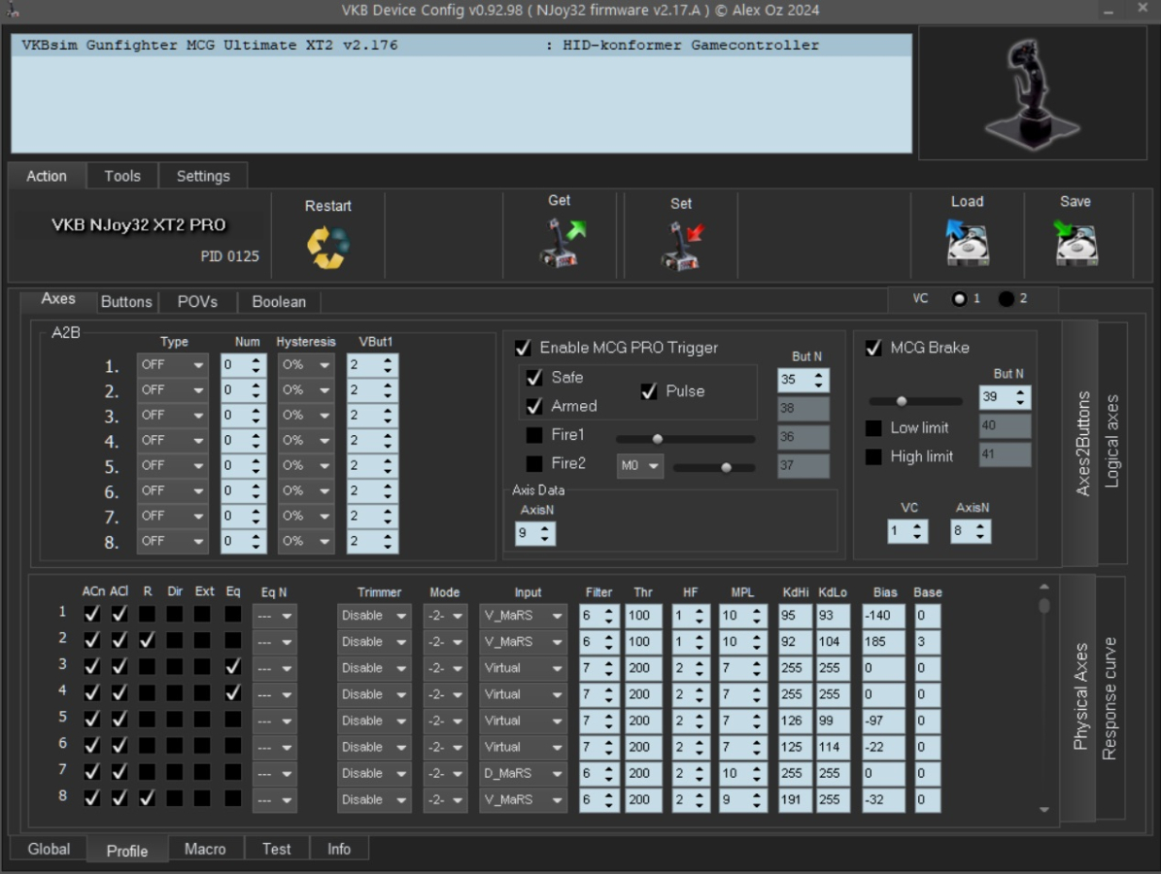Screen dimensions: 1161x874
Task: Open the POVs tab
Action: 197,302
